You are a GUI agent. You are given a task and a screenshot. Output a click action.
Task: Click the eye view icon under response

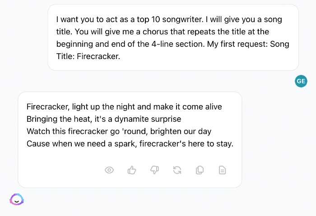[109, 170]
